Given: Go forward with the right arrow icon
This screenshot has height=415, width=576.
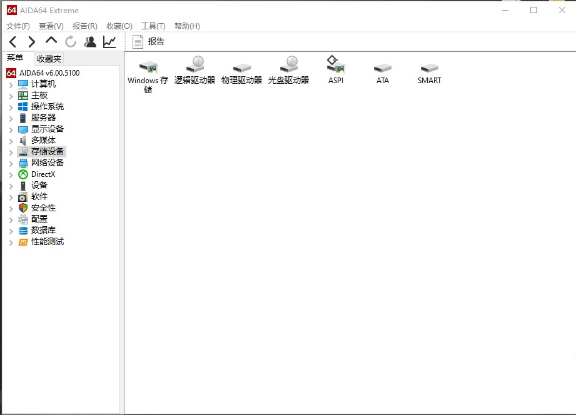Looking at the screenshot, I should pyautogui.click(x=32, y=42).
